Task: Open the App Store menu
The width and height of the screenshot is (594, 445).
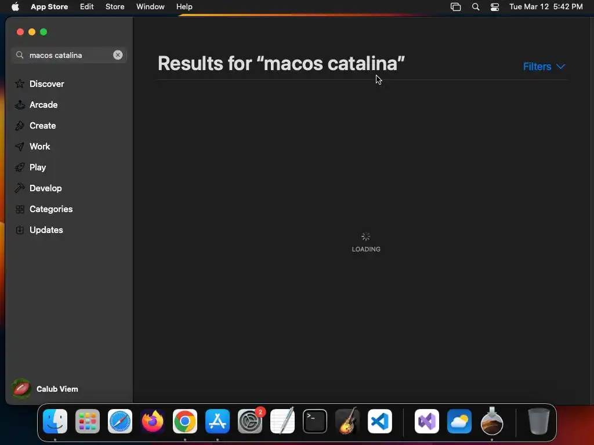Action: point(49,6)
